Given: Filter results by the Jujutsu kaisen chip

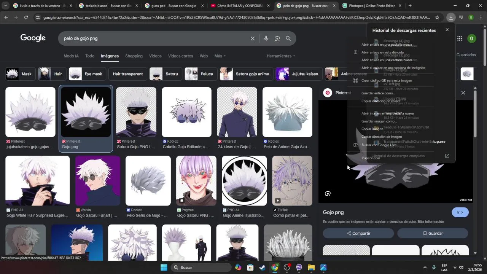Looking at the screenshot, I should point(299,74).
